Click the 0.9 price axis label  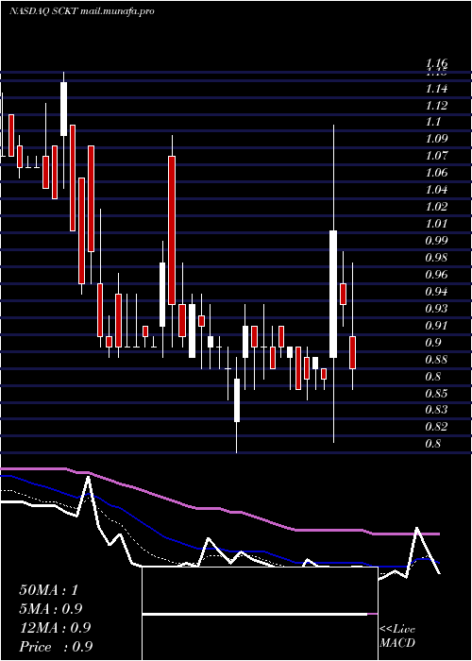pos(433,342)
